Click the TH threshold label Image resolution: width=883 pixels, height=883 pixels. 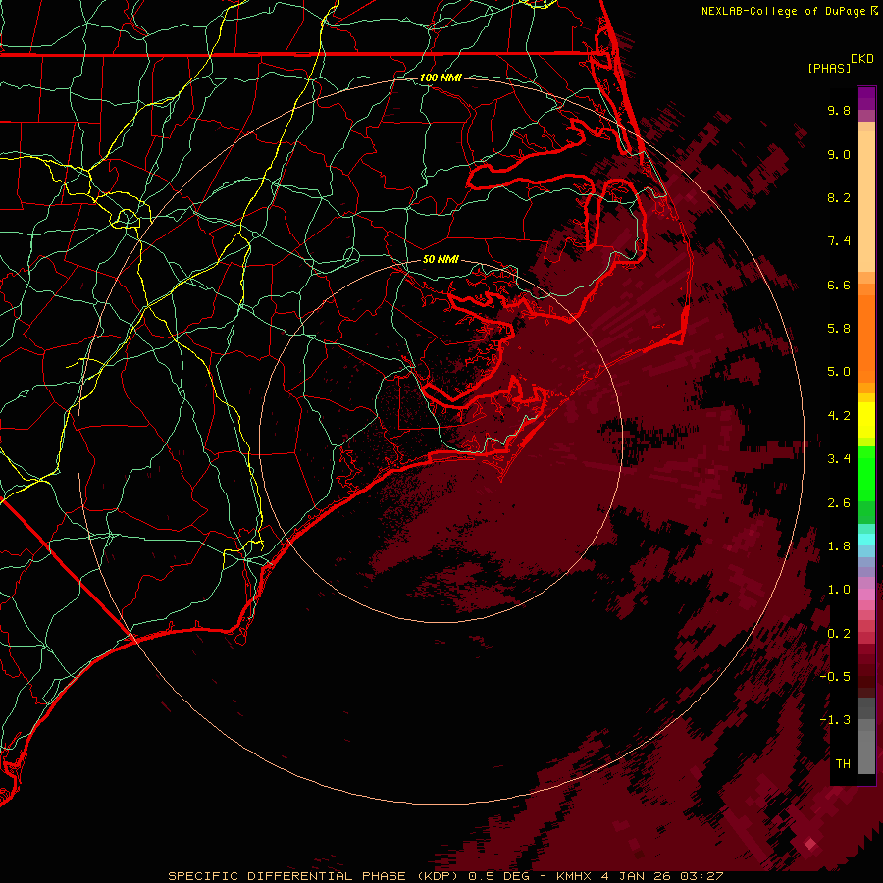coord(843,764)
